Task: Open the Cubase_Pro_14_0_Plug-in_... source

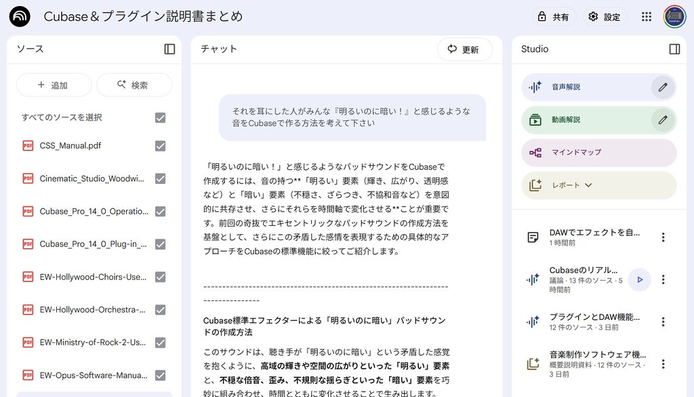Action: 93,244
